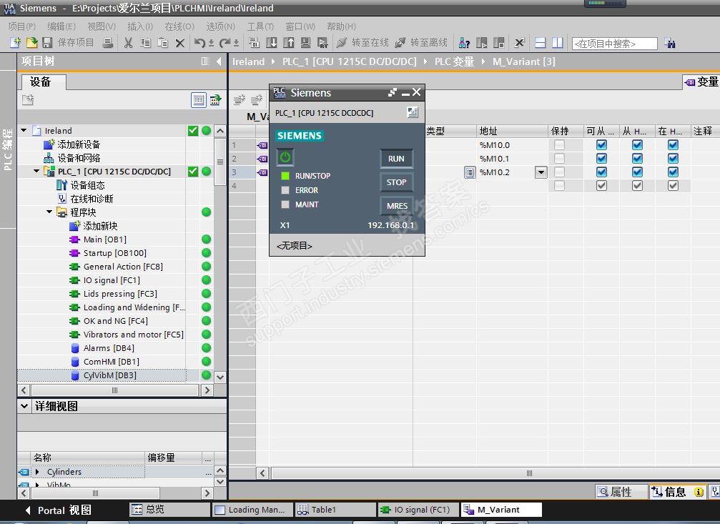This screenshot has height=524, width=720.
Task: Click variable table horizontal scrollbar
Action: (x=529, y=473)
